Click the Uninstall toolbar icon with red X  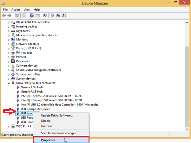[58, 15]
